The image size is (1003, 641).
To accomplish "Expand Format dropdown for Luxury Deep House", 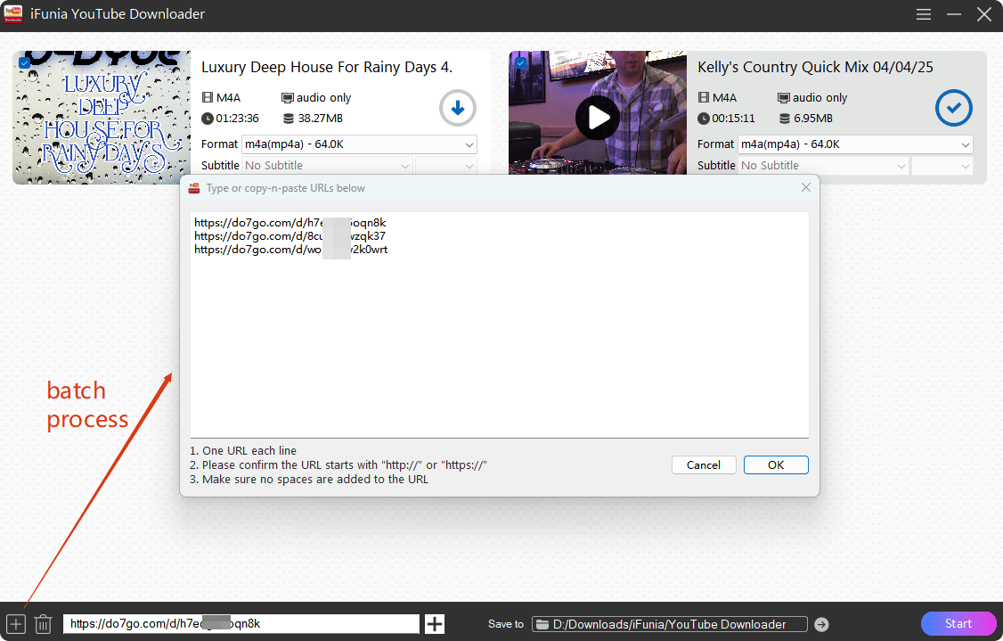I will point(359,144).
